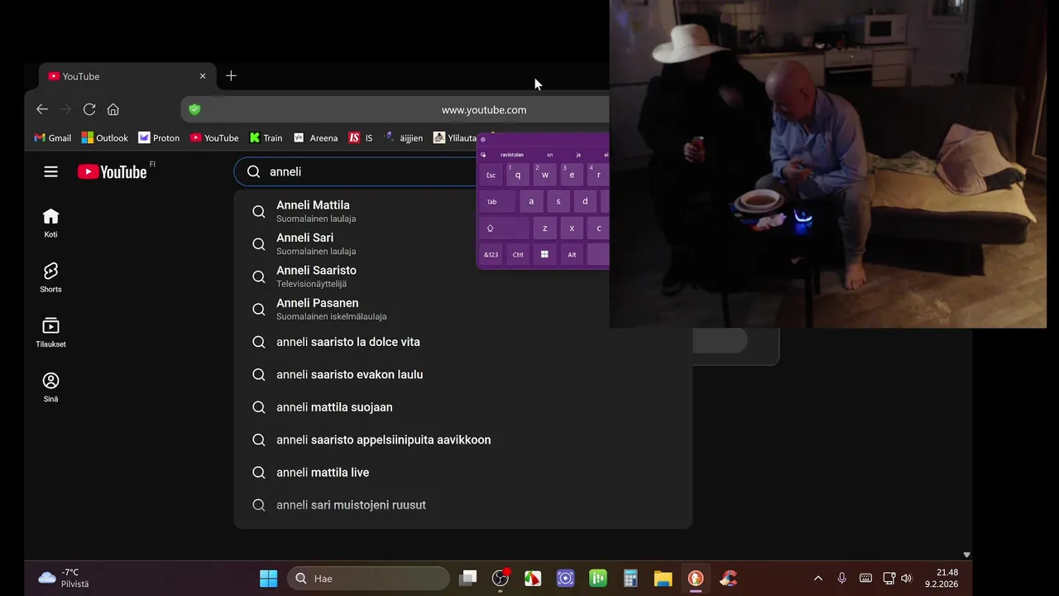Image resolution: width=1059 pixels, height=596 pixels.
Task: Click the scroll down arrow at page bottom
Action: [966, 555]
